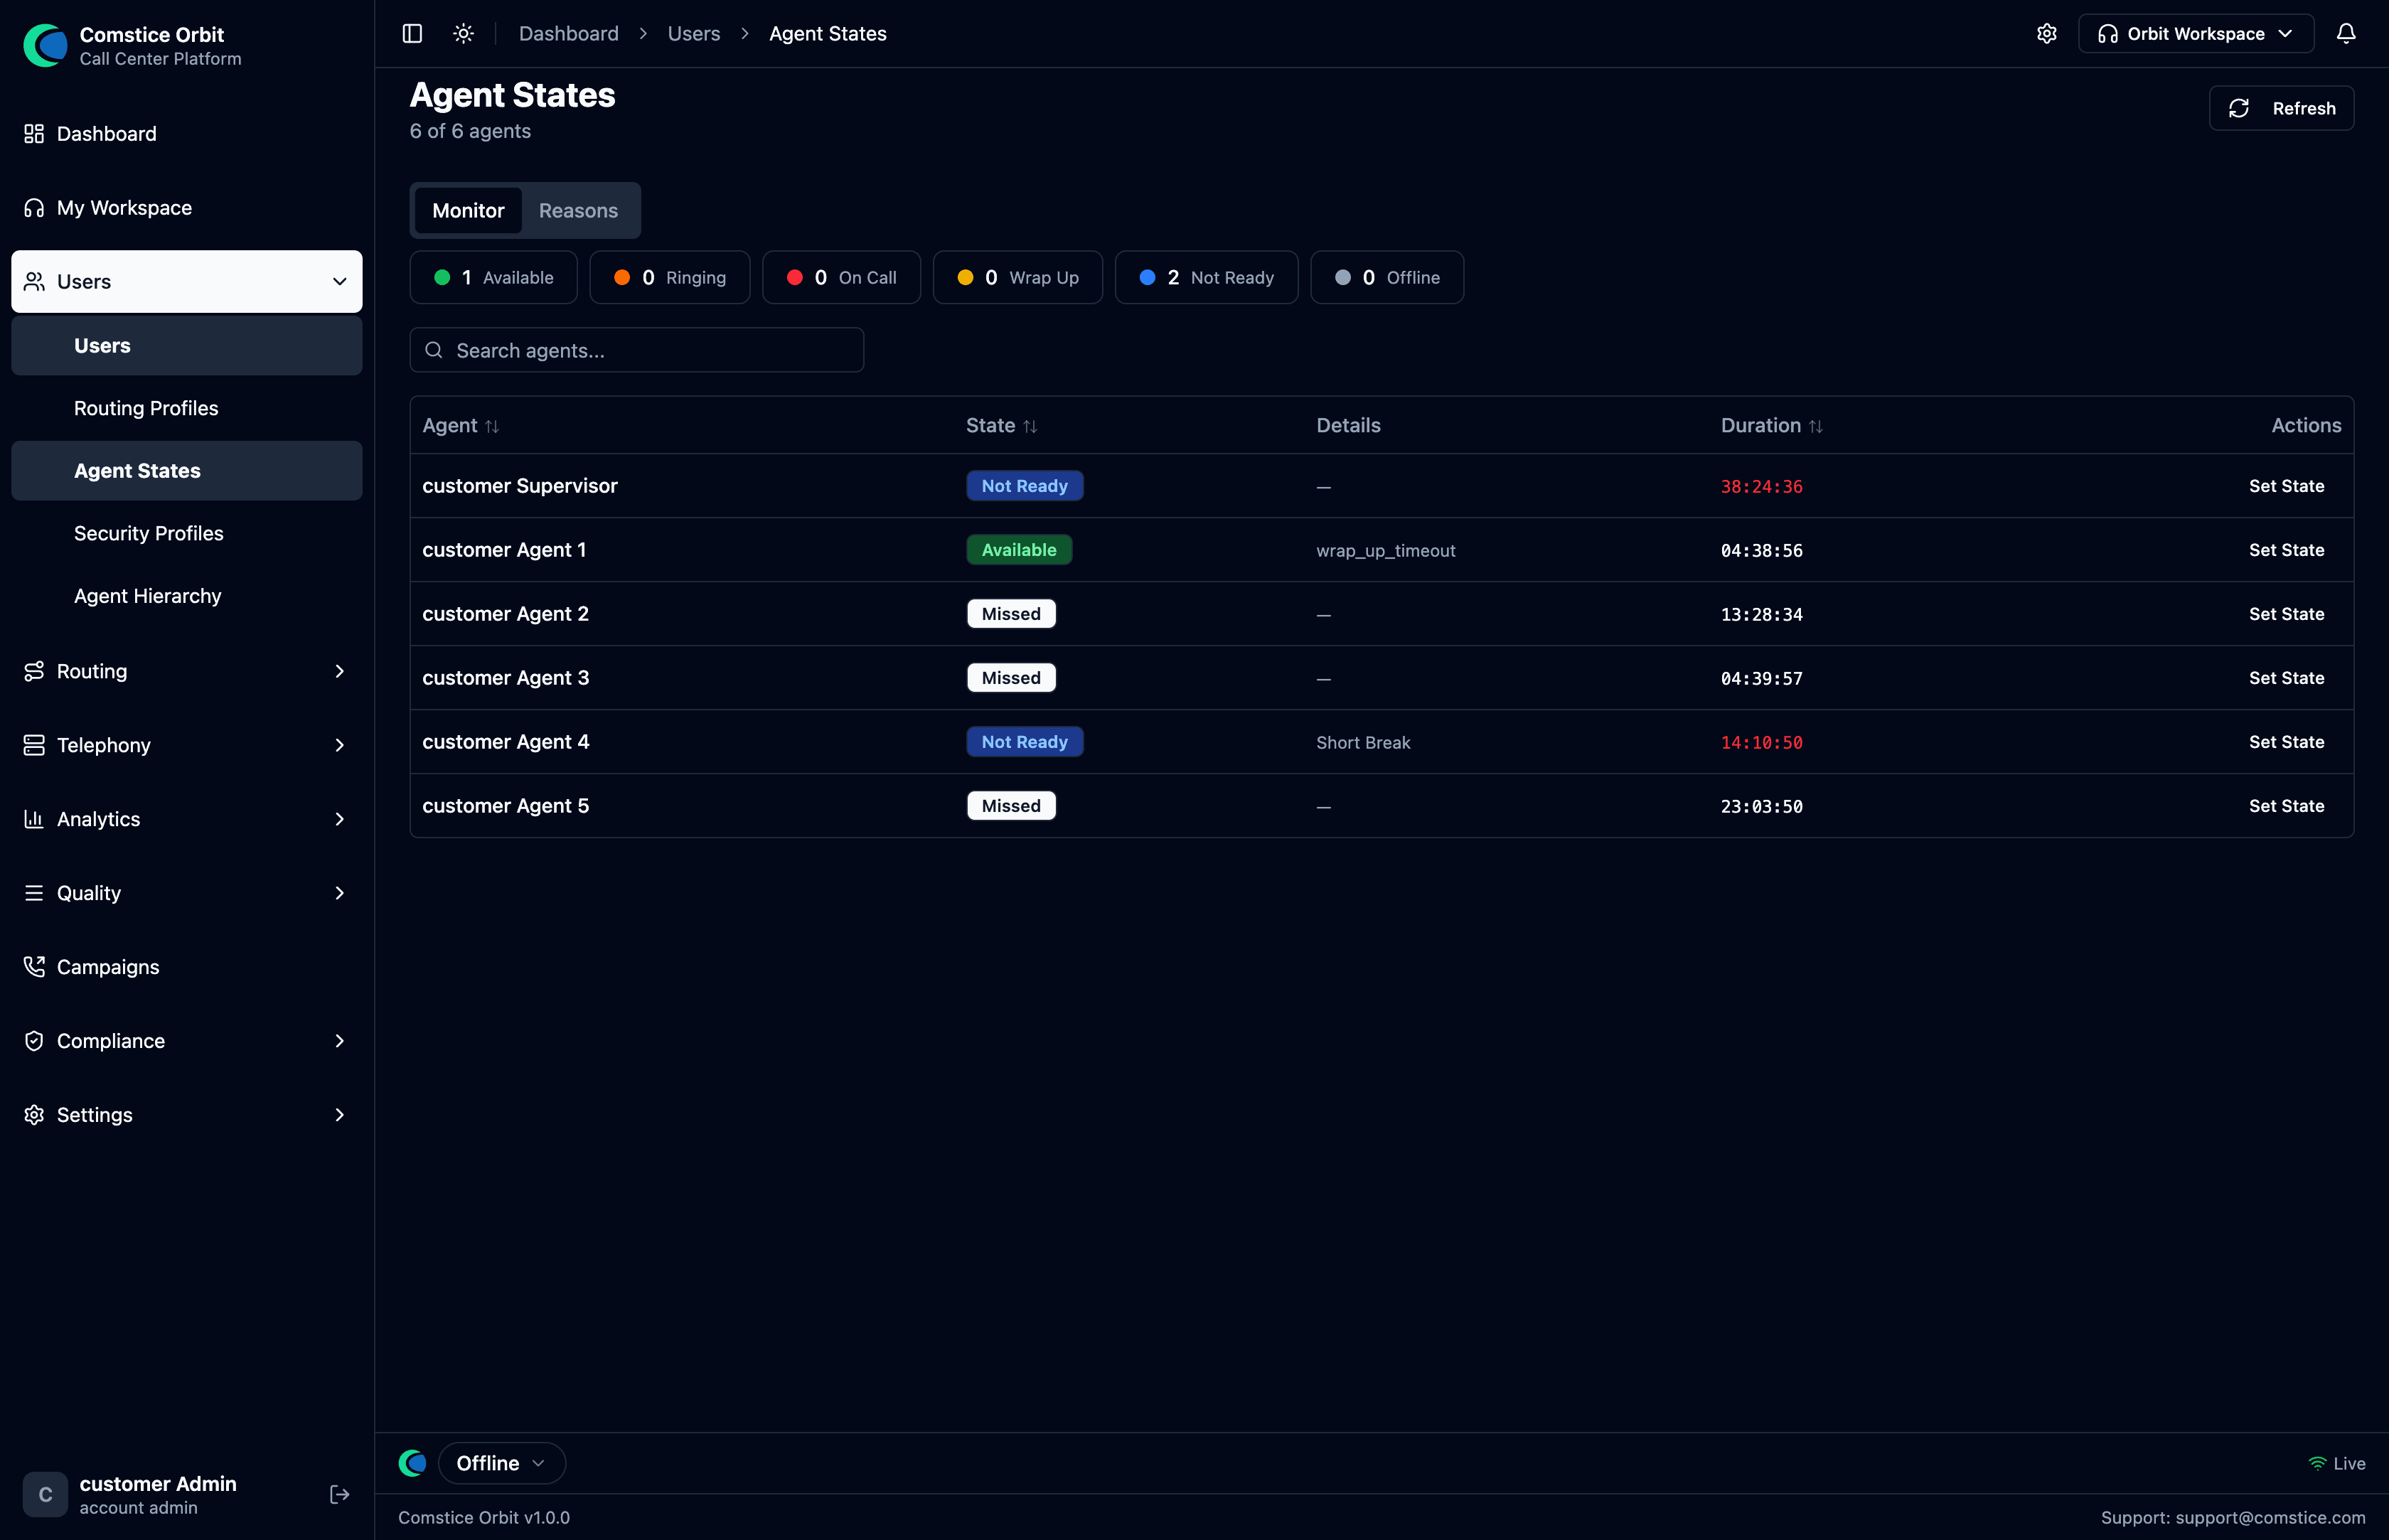Image resolution: width=2389 pixels, height=1540 pixels.
Task: Open the Users submenu item
Action: click(187, 346)
